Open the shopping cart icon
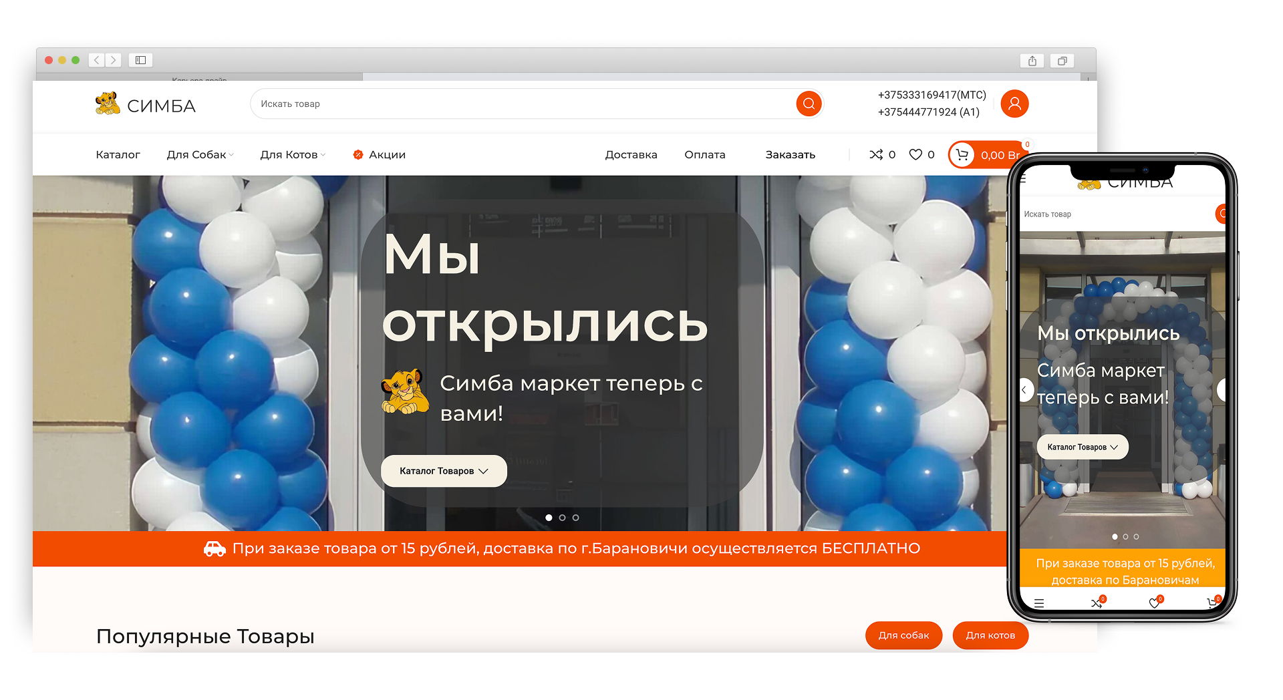The image size is (1283, 700). (x=962, y=155)
